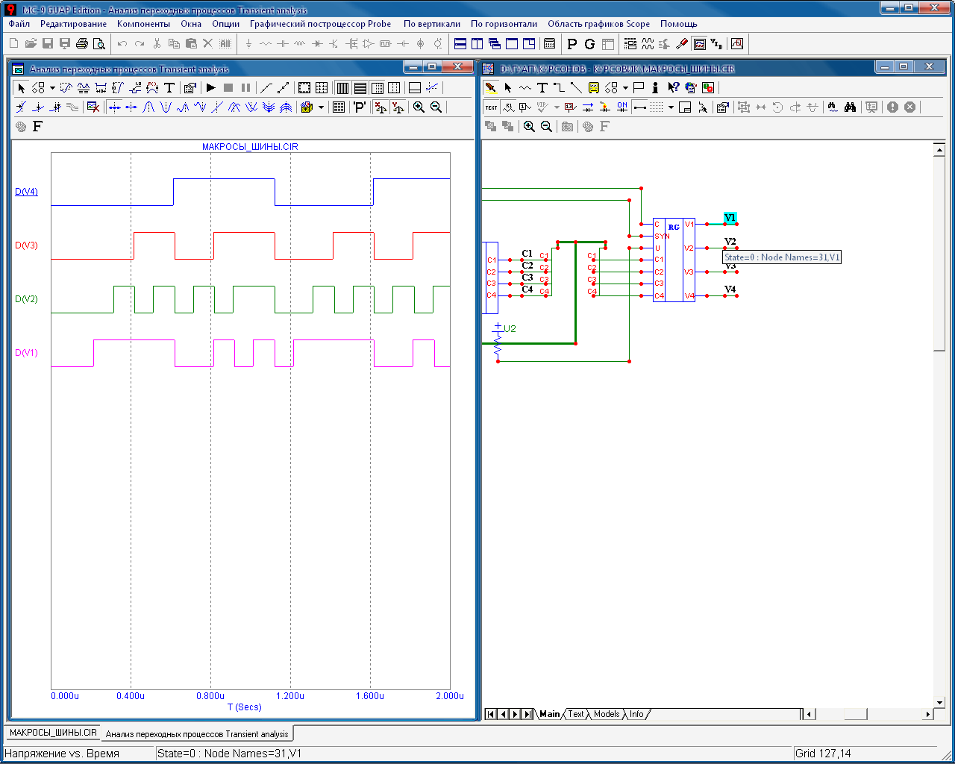Click the highlighted V1 node label
The image size is (955, 764).
730,218
